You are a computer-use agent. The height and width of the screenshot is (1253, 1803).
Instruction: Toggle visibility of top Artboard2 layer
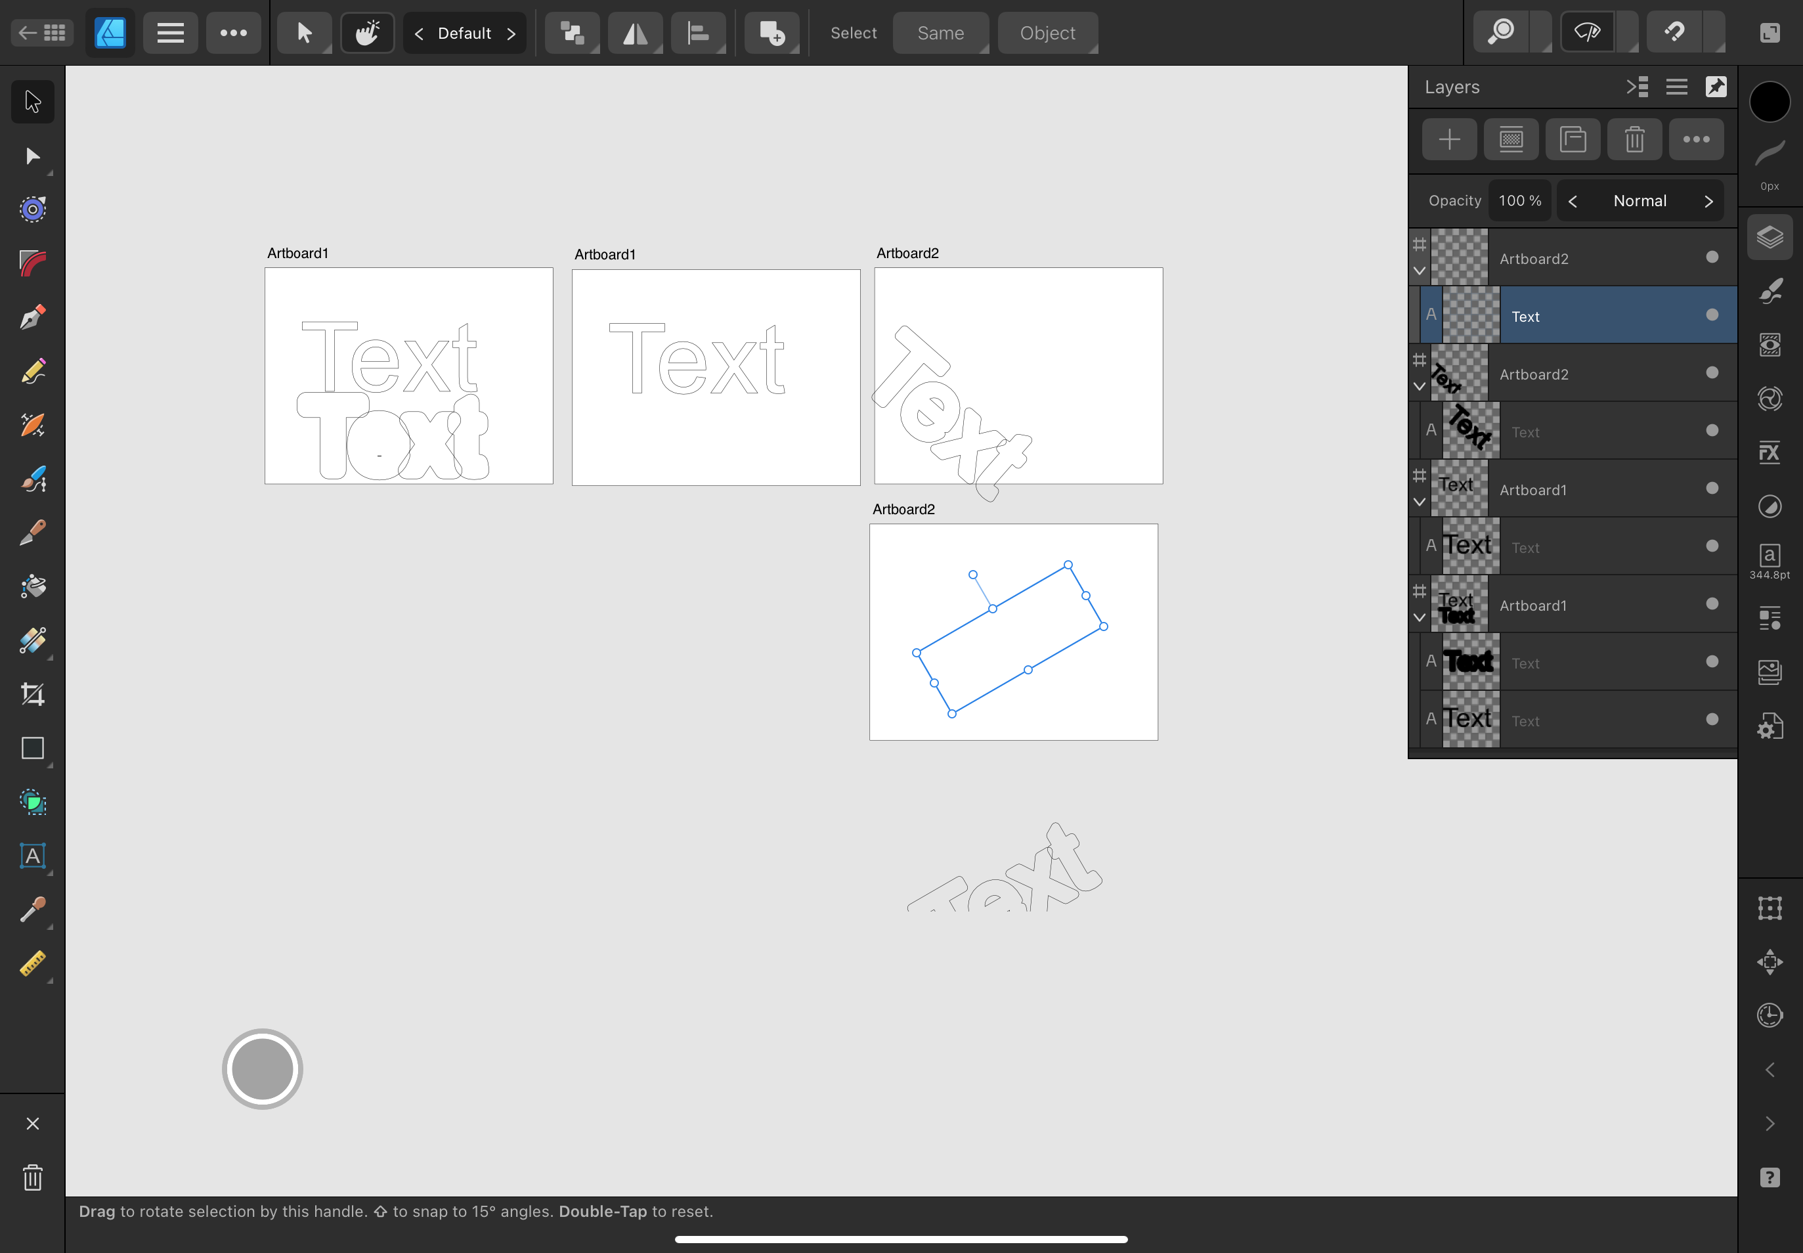coord(1712,257)
